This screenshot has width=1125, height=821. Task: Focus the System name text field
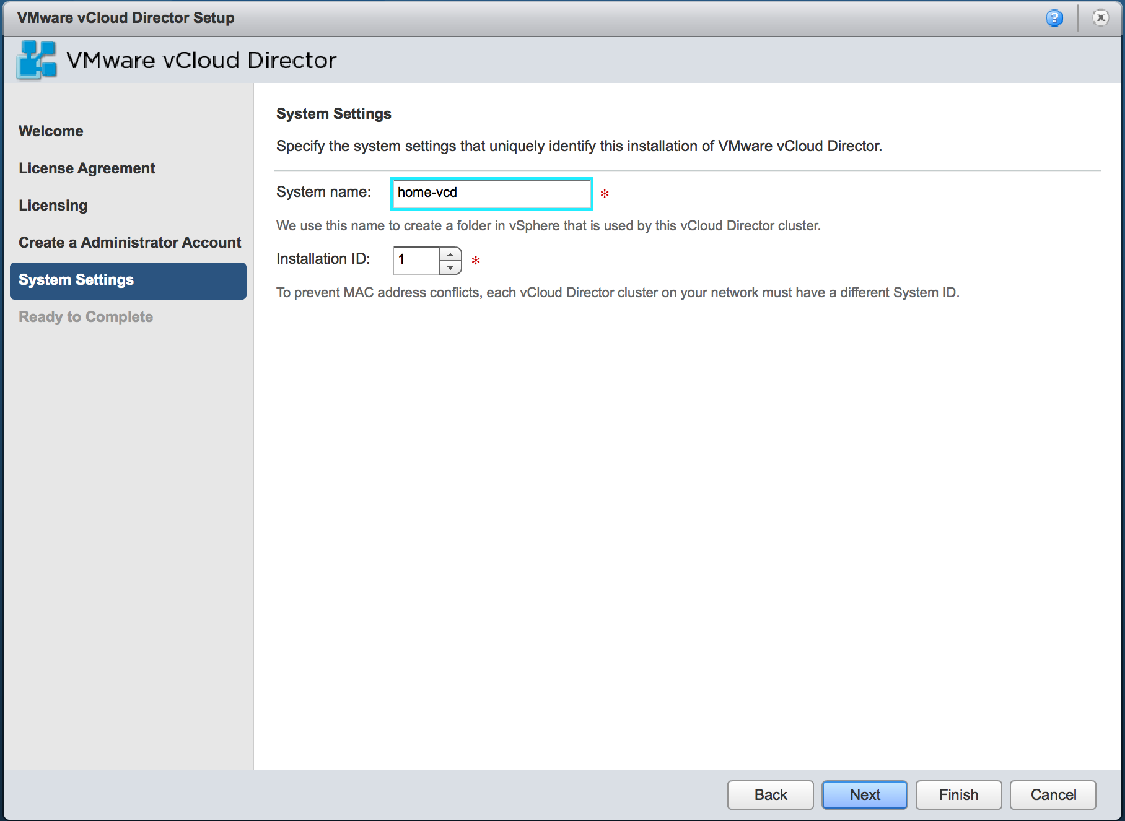(491, 193)
